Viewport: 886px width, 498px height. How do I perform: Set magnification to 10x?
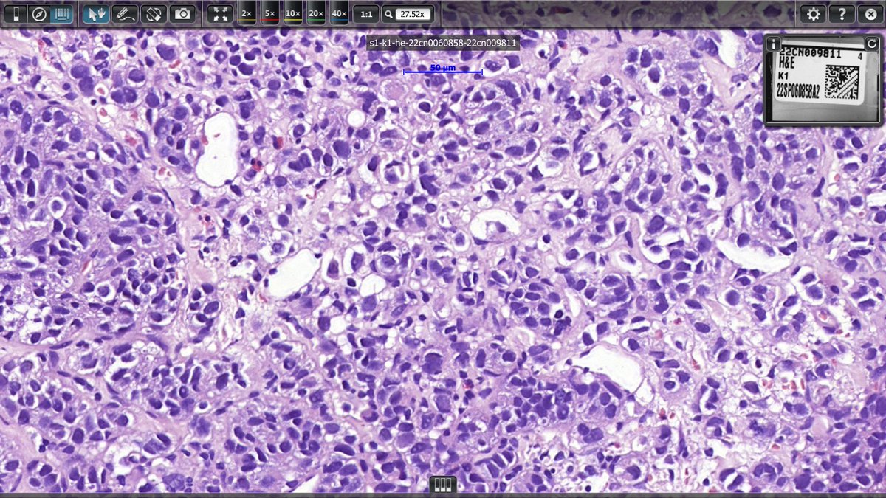[x=293, y=14]
